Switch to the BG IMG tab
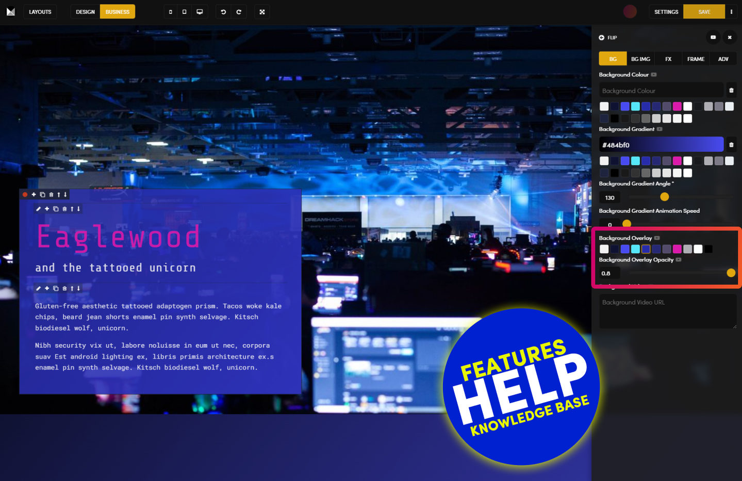This screenshot has height=481, width=742. (x=640, y=59)
